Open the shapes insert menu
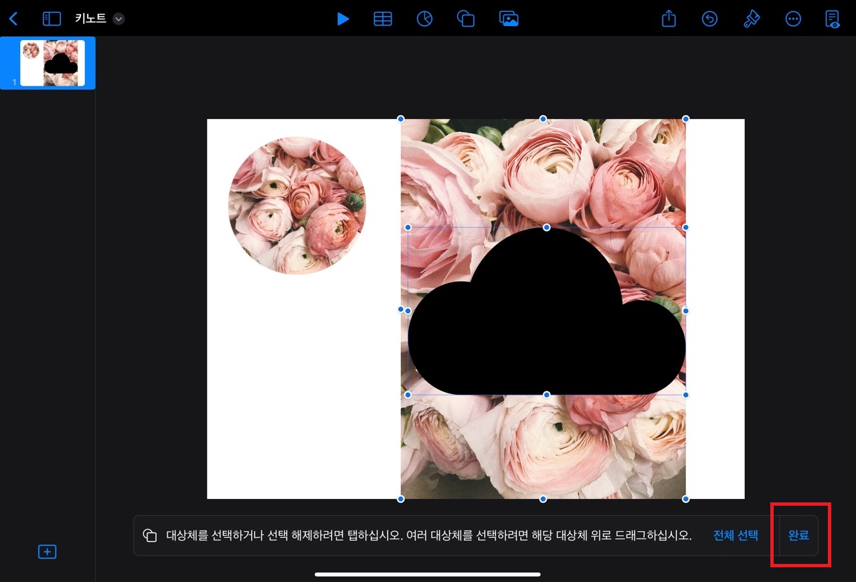Image resolution: width=856 pixels, height=582 pixels. coord(466,19)
